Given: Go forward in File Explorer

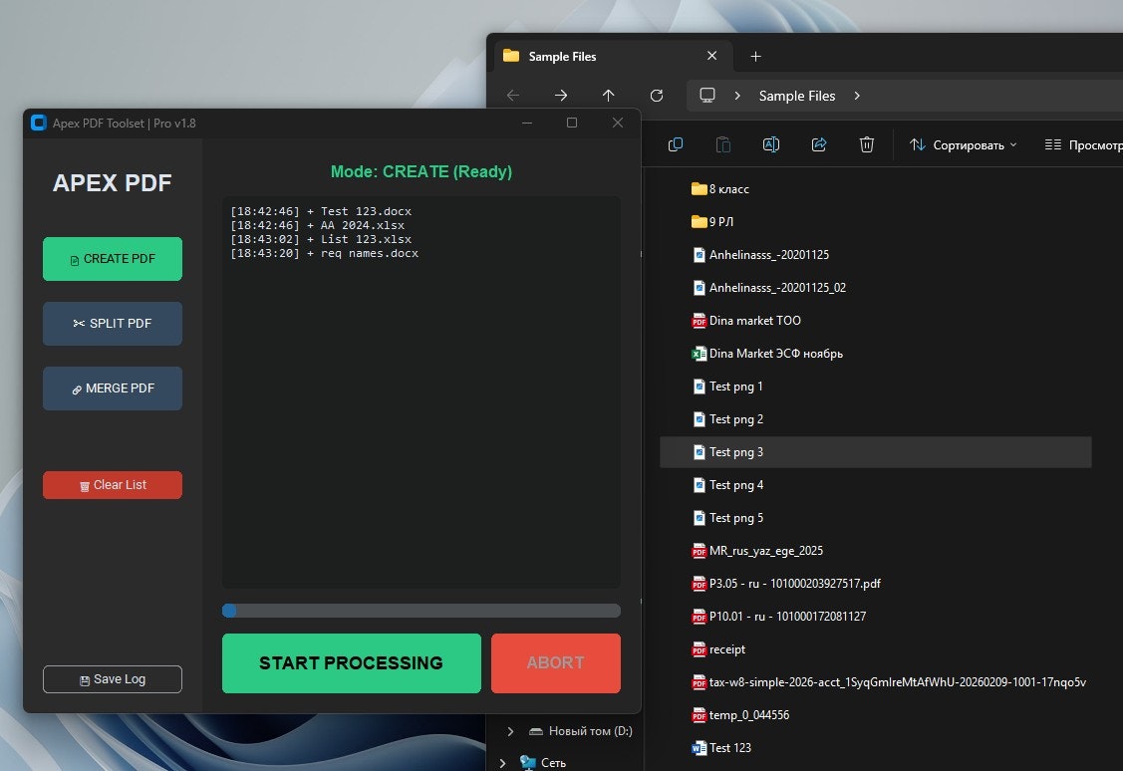Looking at the screenshot, I should pos(561,96).
